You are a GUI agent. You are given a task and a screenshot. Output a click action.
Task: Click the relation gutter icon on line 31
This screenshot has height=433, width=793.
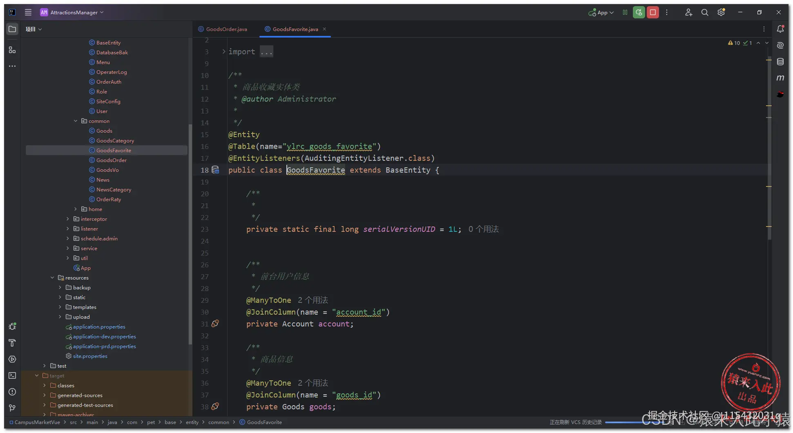click(215, 324)
